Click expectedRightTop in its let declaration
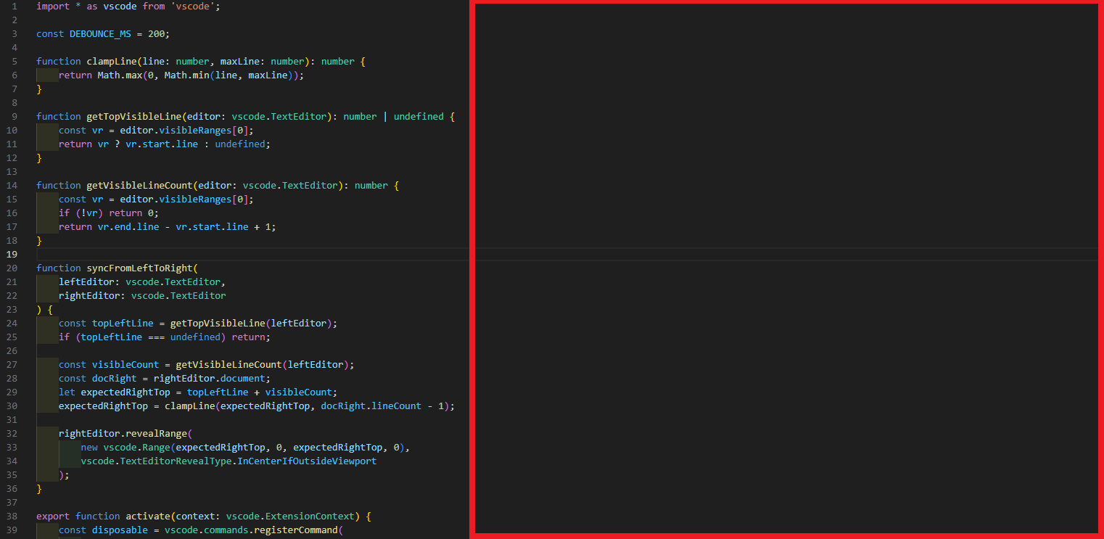This screenshot has width=1104, height=539. coord(125,392)
